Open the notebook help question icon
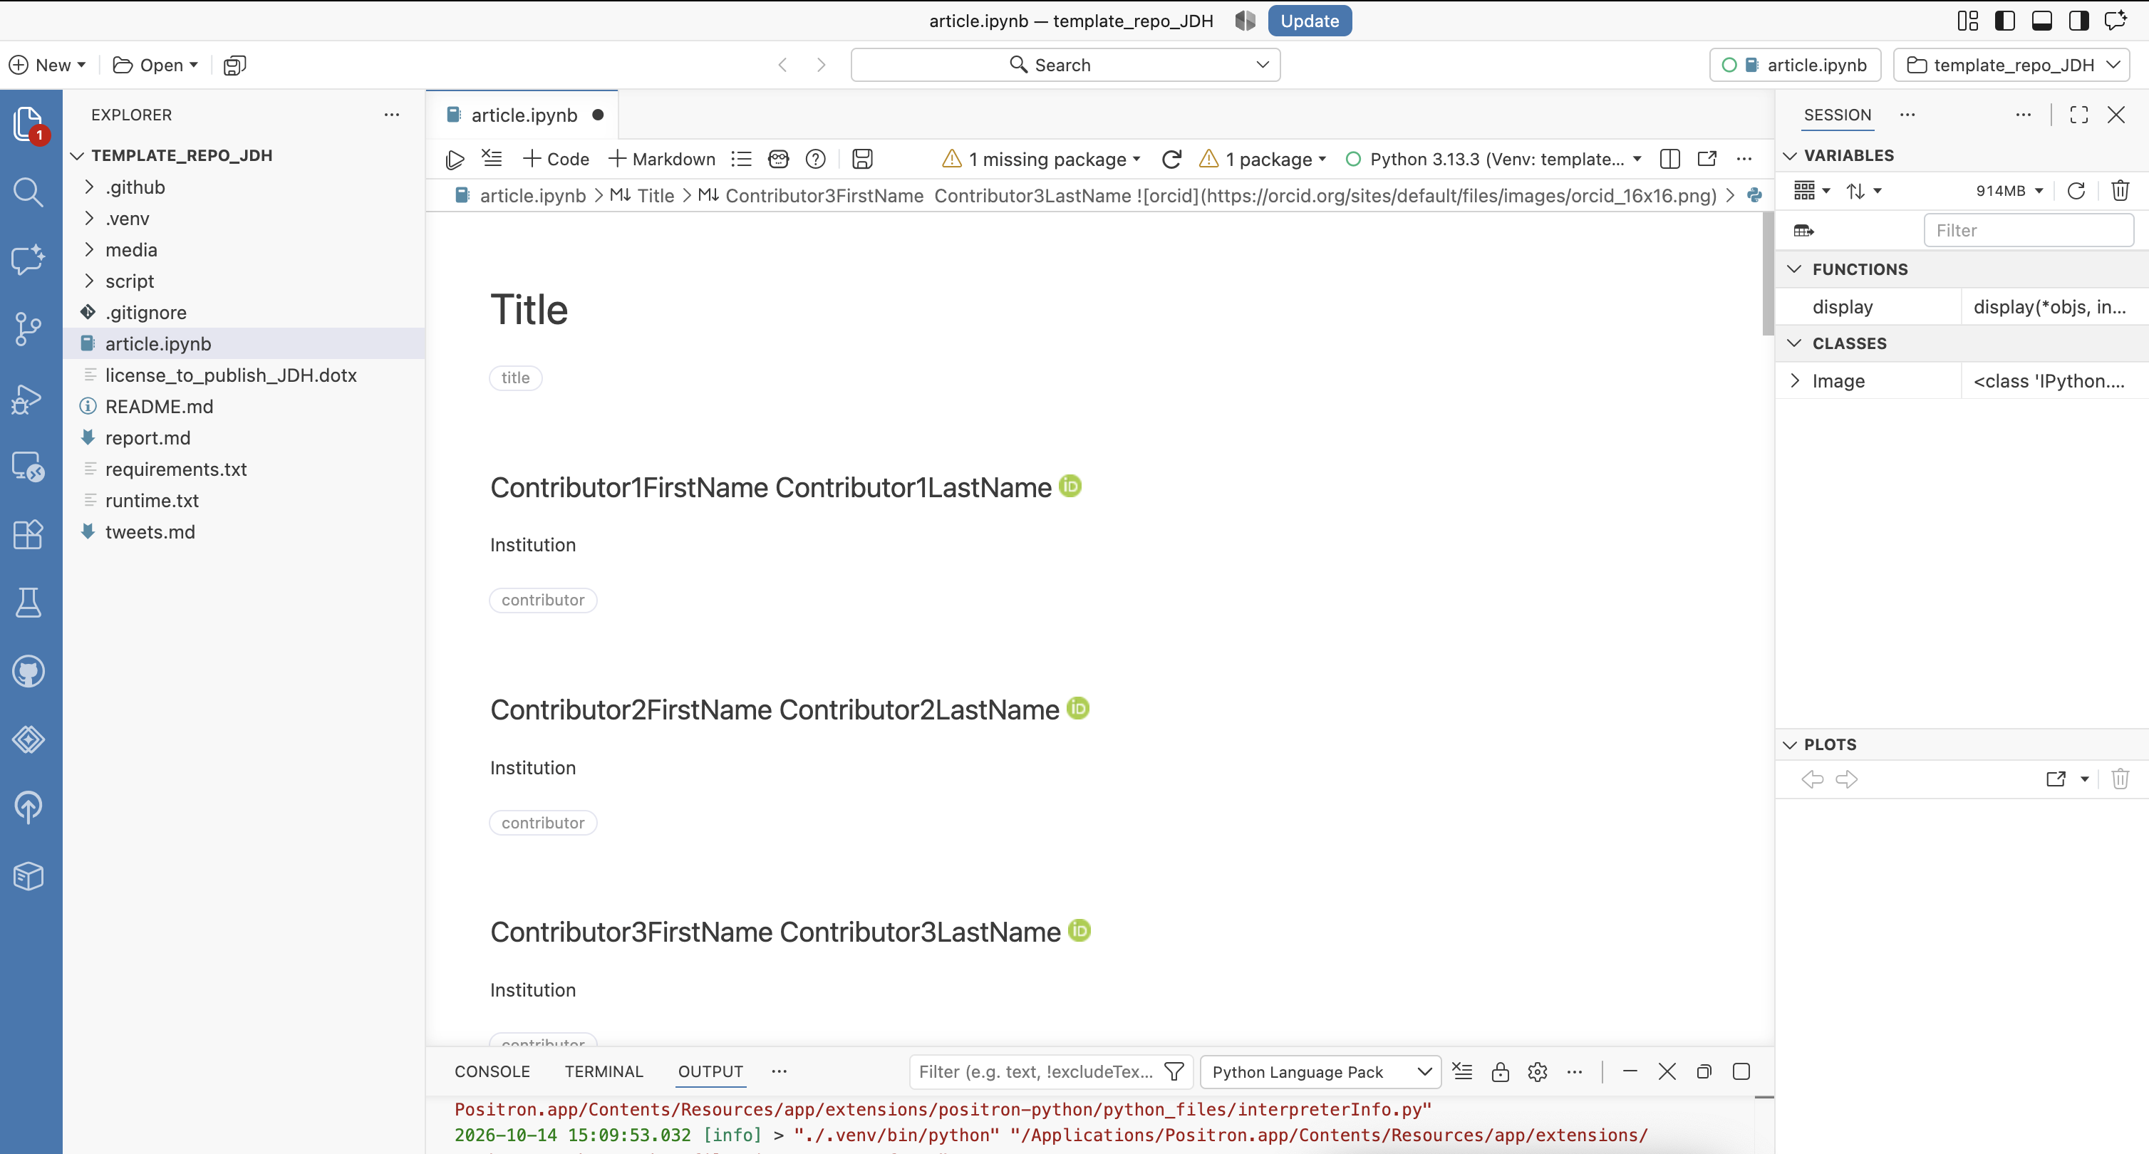This screenshot has width=2149, height=1154. coord(816,160)
